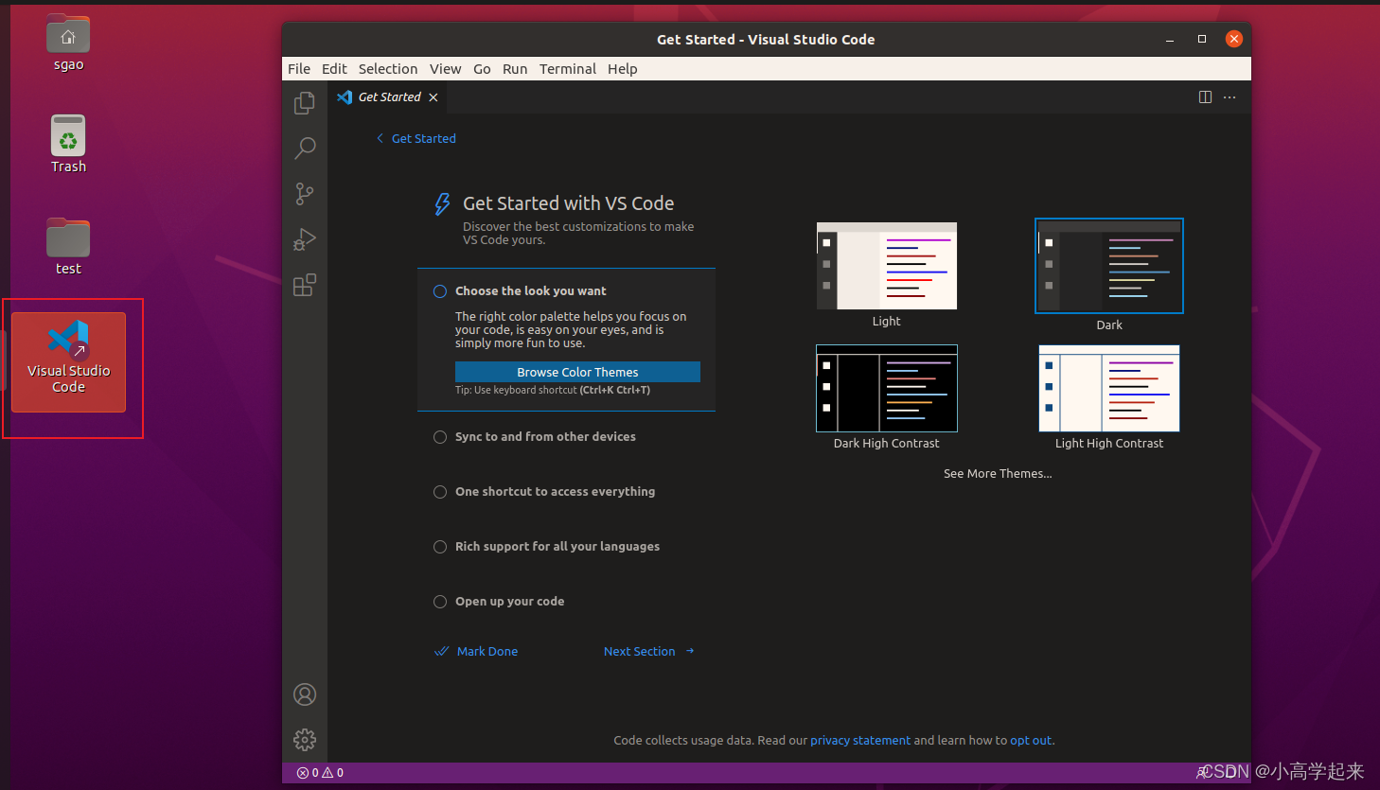This screenshot has height=790, width=1380.
Task: Minimize the Visual Studio Code window
Action: 1170,40
